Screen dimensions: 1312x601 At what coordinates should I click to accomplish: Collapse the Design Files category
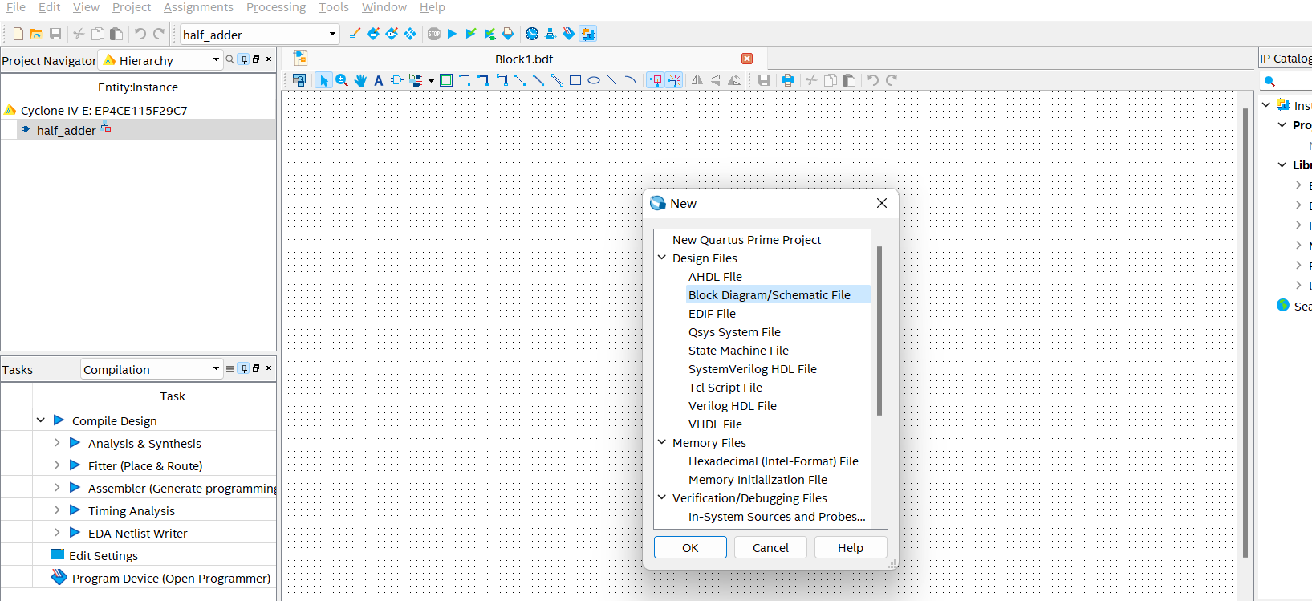[662, 258]
